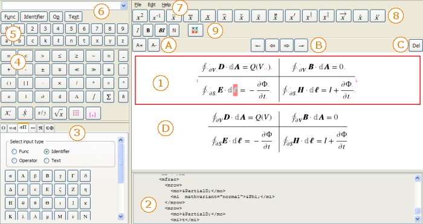Select the Operator input type radio

tap(15, 161)
